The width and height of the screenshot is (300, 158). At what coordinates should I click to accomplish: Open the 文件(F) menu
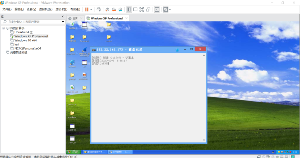pyautogui.click(x=7, y=9)
